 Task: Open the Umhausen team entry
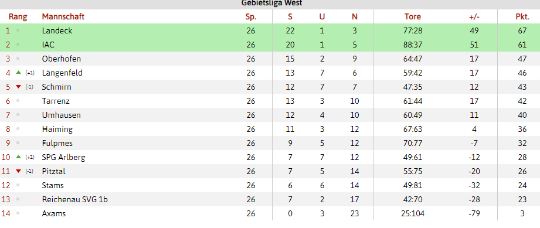tap(62, 115)
